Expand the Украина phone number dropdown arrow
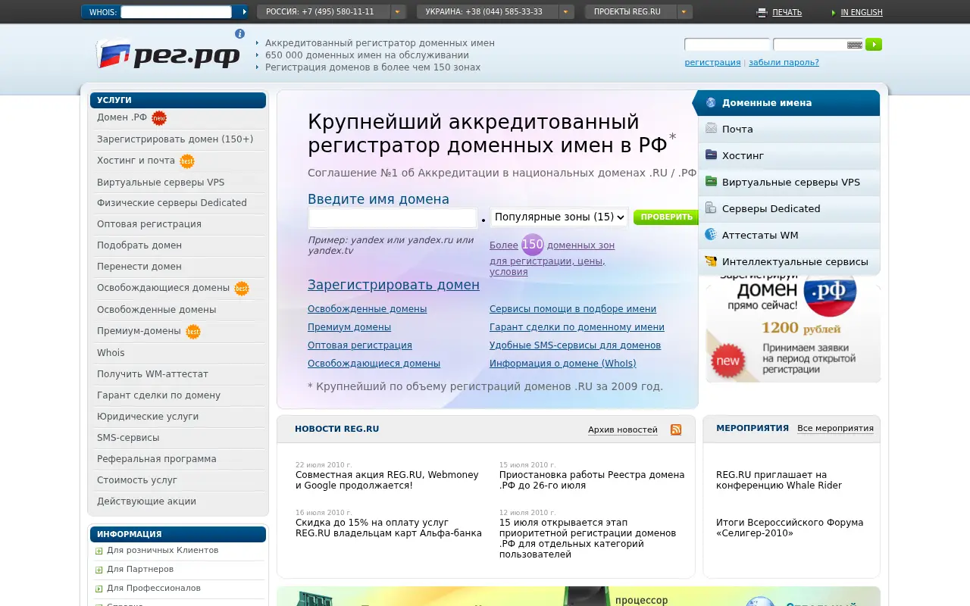Screen dimensions: 970x606 coord(566,12)
